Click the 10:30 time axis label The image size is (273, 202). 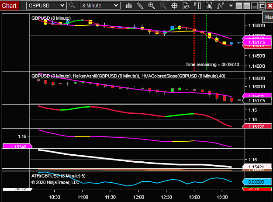55,197
